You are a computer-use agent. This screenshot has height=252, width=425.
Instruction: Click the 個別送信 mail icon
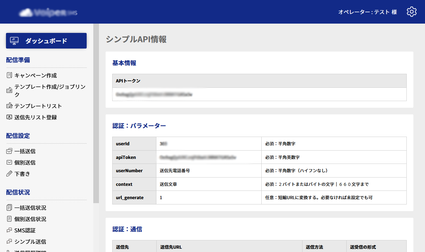(9, 163)
